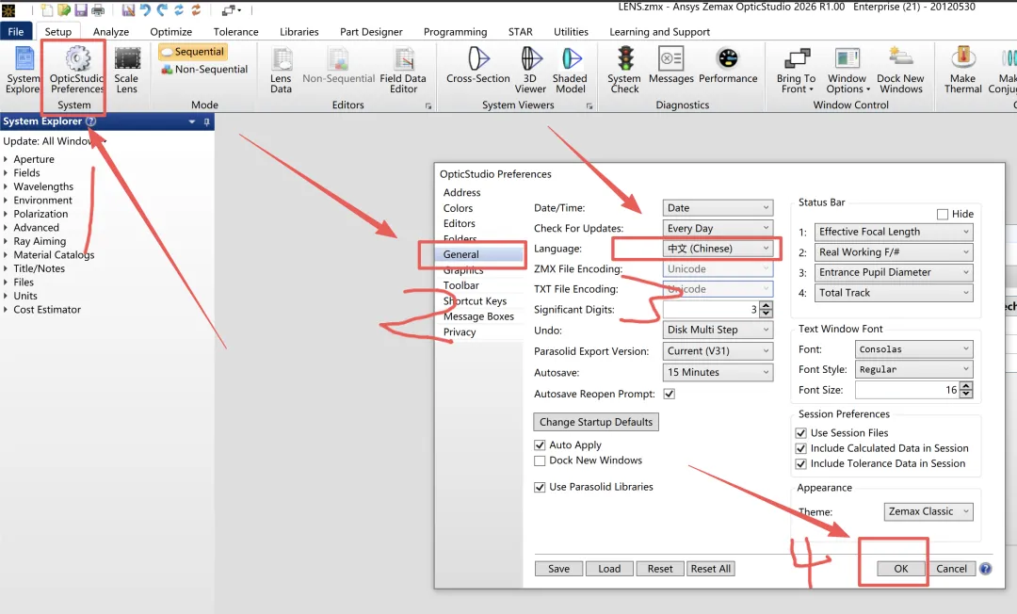
Task: Click the Open file folder icon
Action: [64, 9]
